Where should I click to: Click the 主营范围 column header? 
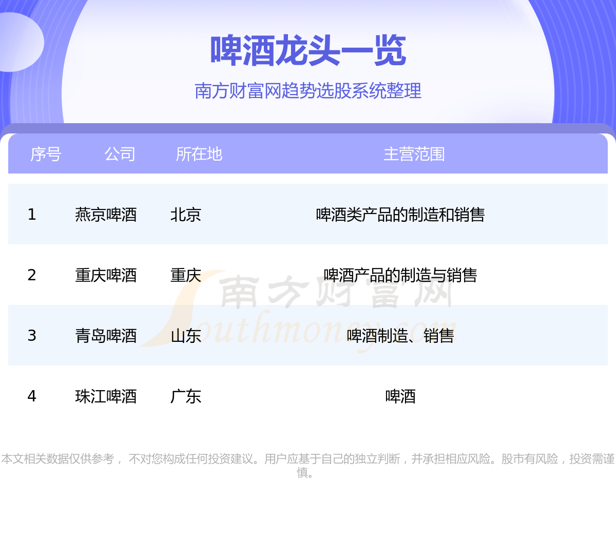click(414, 154)
